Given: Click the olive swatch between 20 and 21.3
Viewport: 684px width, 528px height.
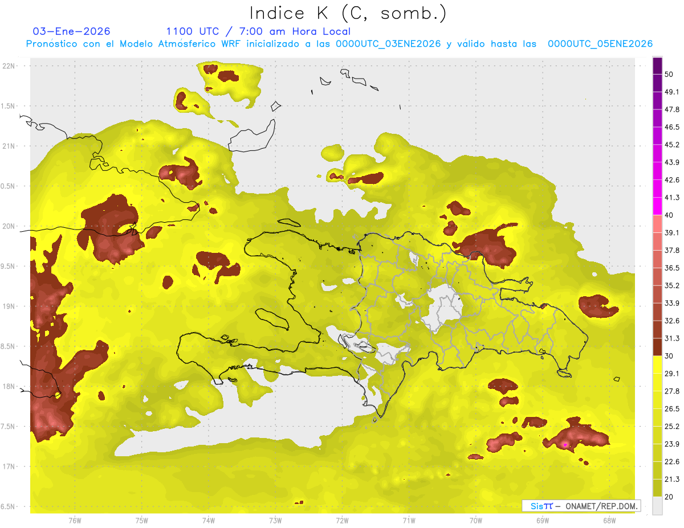Looking at the screenshot, I should pos(657,488).
